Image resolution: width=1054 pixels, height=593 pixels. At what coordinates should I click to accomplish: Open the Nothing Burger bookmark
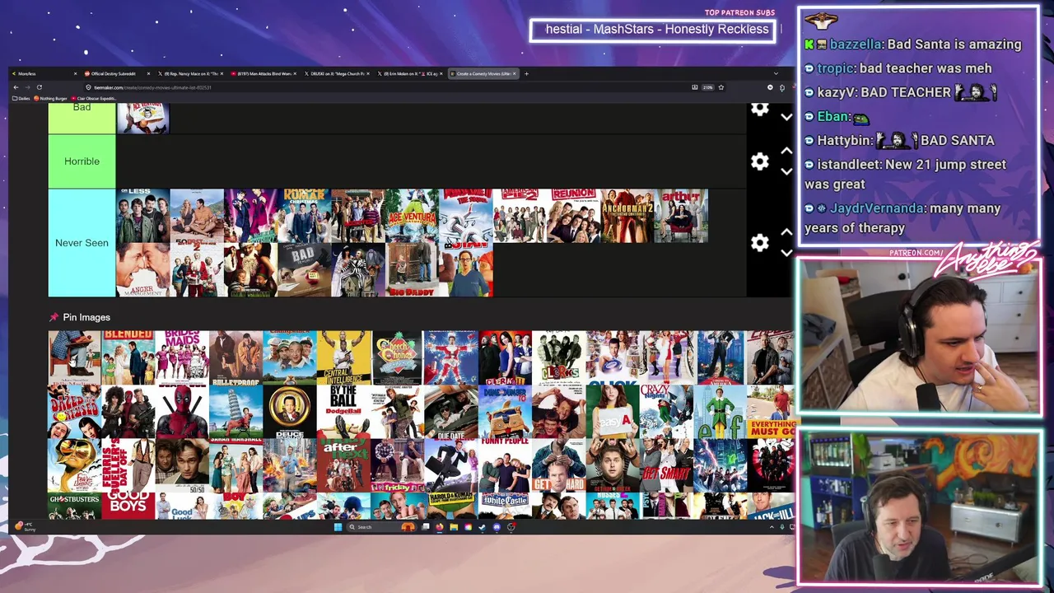[x=51, y=98]
